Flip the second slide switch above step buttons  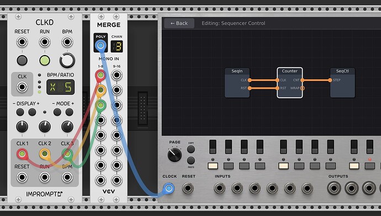coord(229,147)
